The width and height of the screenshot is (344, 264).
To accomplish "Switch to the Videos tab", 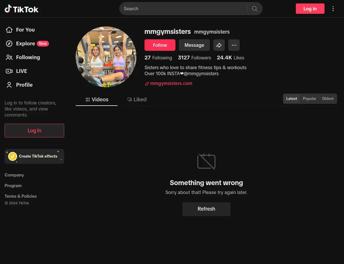I will pos(97,100).
